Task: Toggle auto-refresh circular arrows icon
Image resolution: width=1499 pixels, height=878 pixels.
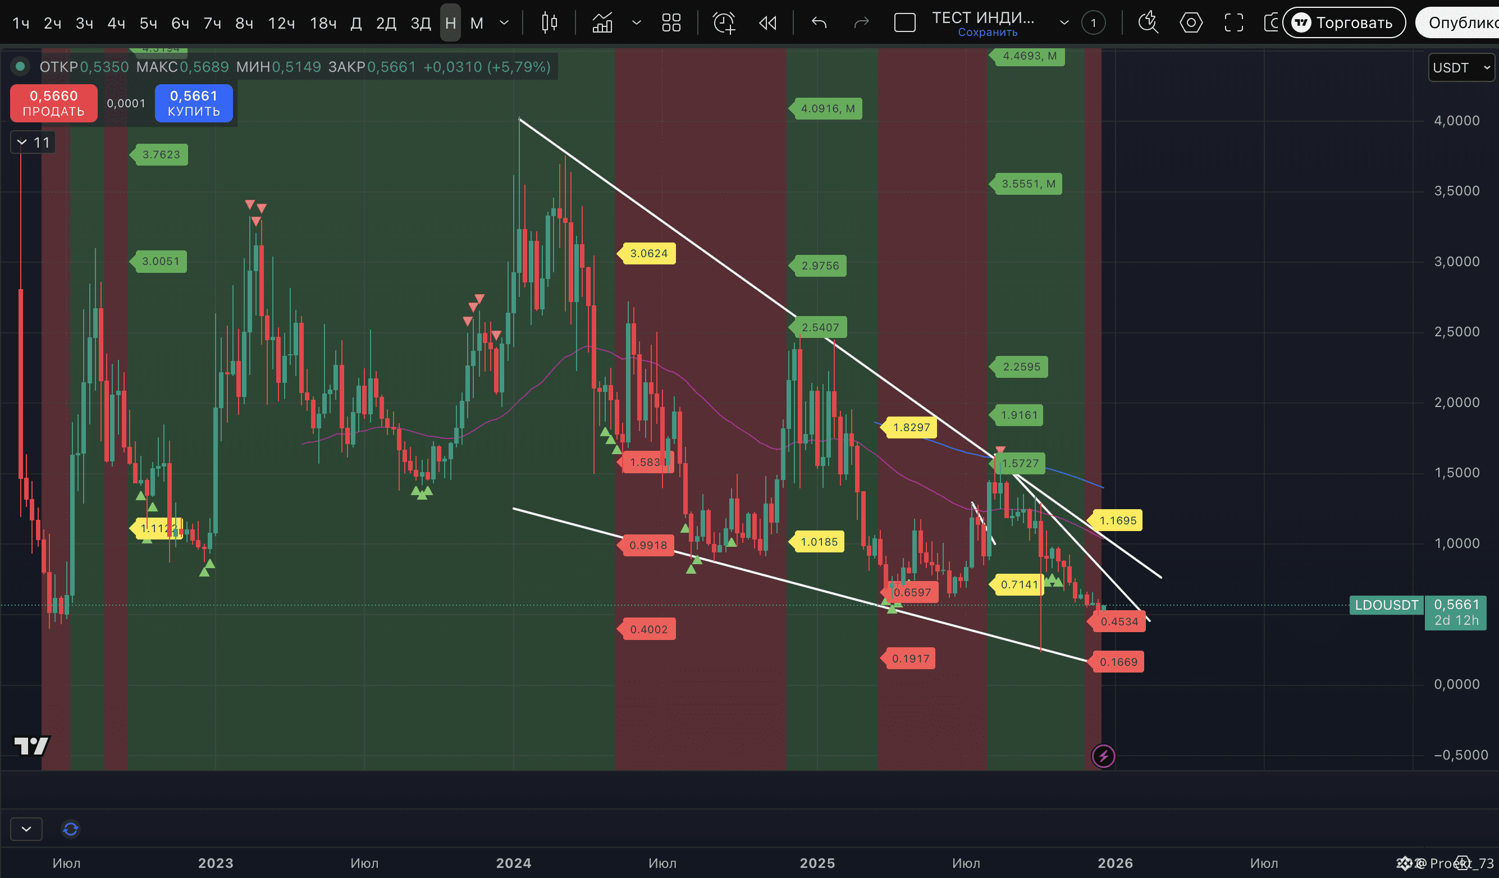Action: click(71, 829)
